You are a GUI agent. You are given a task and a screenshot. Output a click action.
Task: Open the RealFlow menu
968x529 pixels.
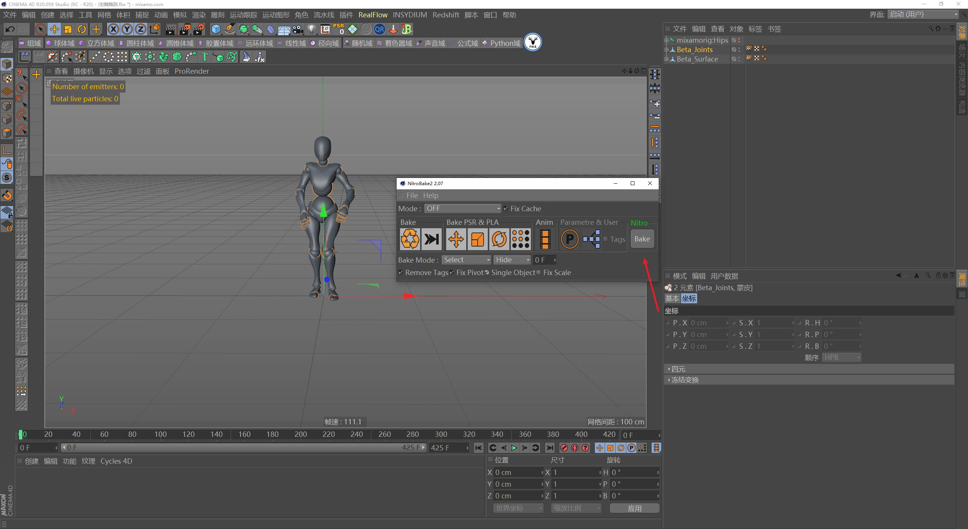[373, 15]
